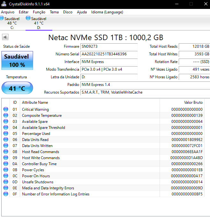Close the CrystalDiskInfo window
This screenshot has height=218, width=210.
(x=206, y=4)
